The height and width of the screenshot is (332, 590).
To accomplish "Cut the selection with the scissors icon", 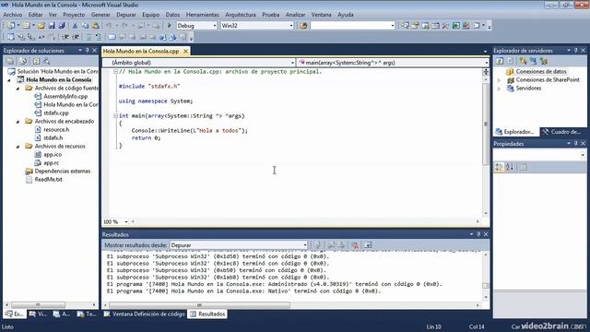I will tap(75, 26).
